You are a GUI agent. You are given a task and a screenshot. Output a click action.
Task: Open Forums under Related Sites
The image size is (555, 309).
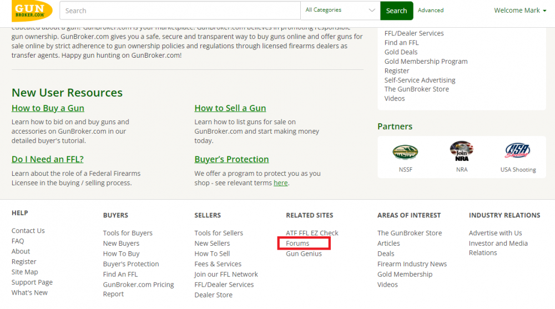pyautogui.click(x=297, y=243)
